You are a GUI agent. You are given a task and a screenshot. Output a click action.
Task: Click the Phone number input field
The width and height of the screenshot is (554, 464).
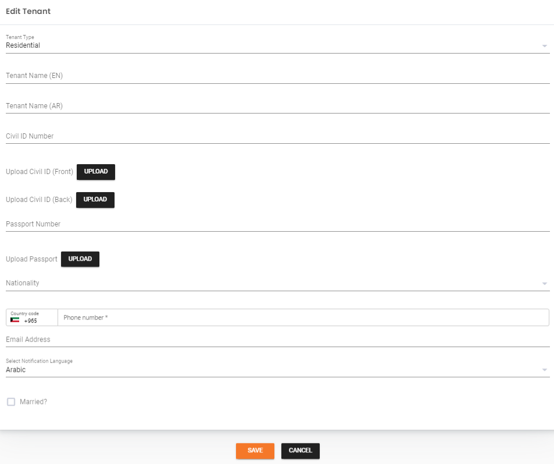coord(233,317)
